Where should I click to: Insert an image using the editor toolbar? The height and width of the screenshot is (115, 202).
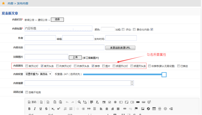tap(143, 109)
